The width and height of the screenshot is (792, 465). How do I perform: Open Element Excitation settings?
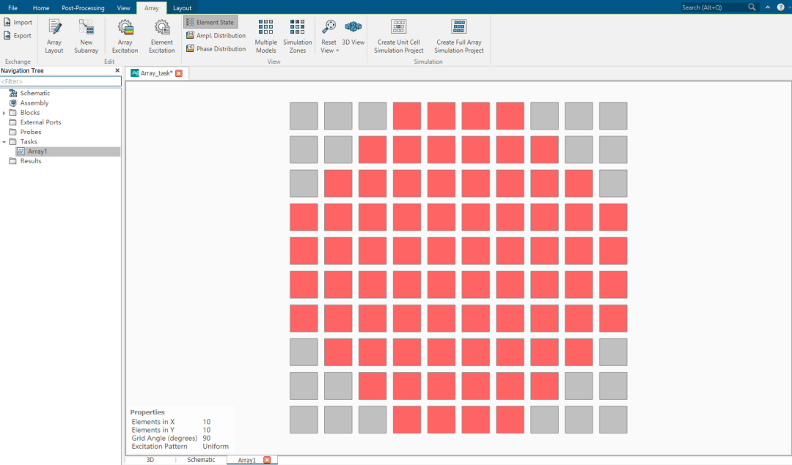point(161,36)
